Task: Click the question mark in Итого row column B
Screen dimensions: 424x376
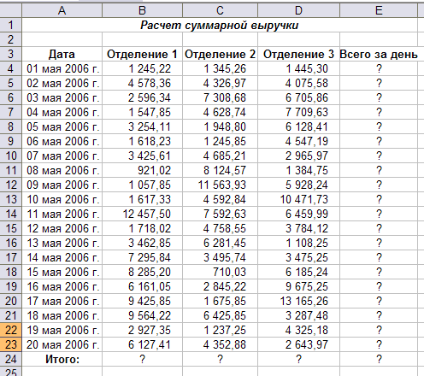Action: (x=142, y=359)
